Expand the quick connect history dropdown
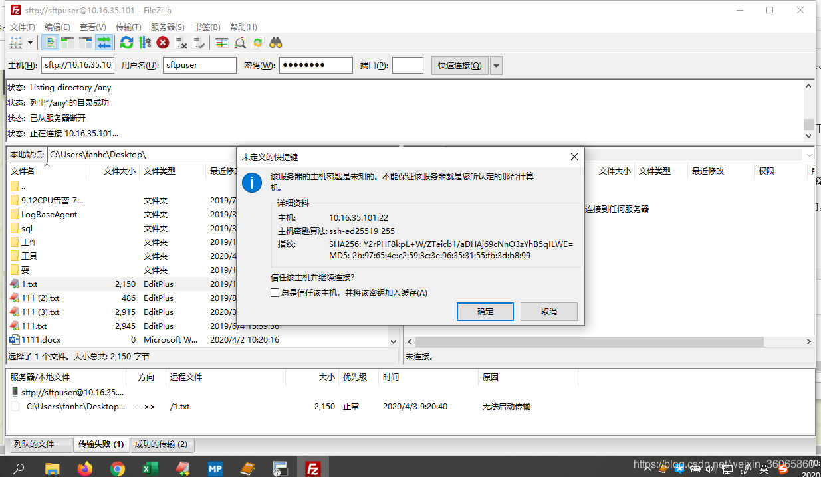Image resolution: width=821 pixels, height=477 pixels. click(x=496, y=65)
